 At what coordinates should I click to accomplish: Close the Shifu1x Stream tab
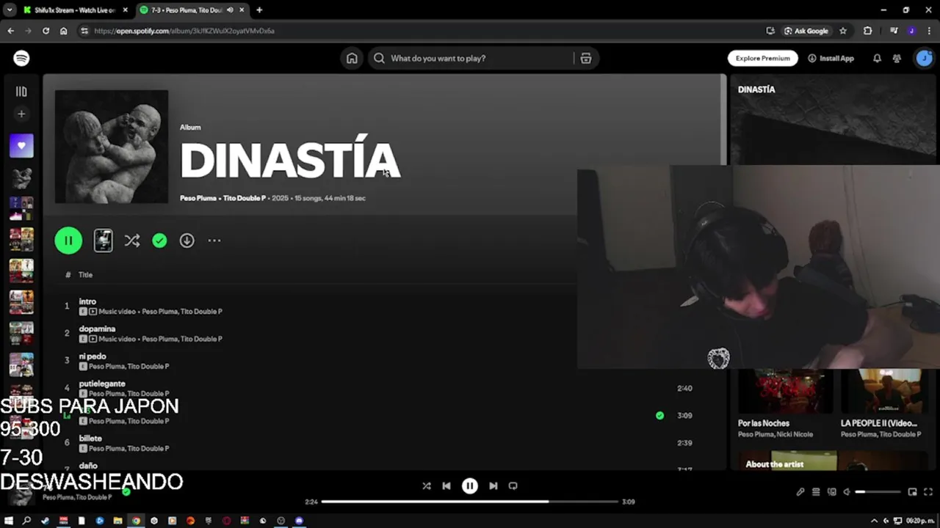pos(125,10)
